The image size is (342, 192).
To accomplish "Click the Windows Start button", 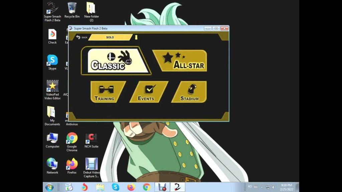I will click(49, 187).
